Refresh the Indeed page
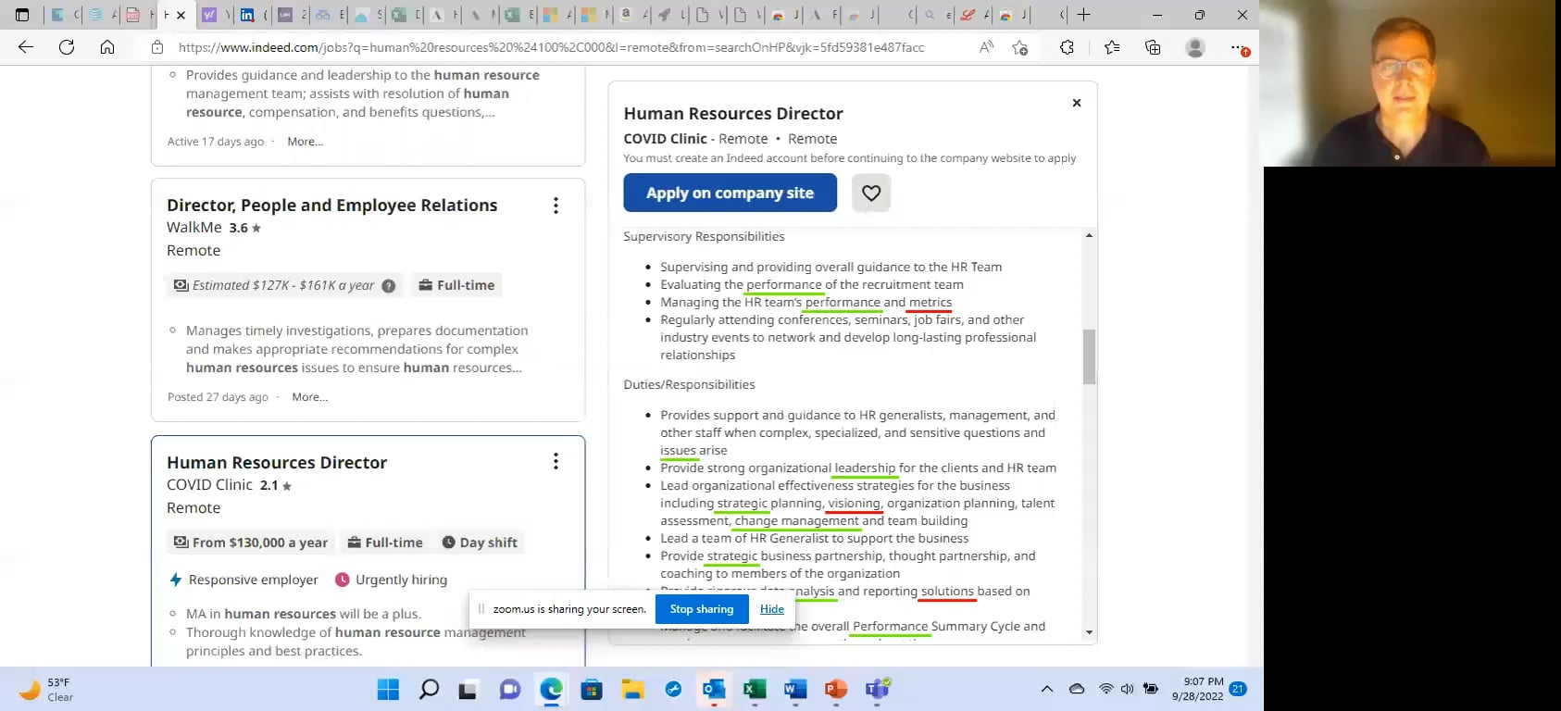Image resolution: width=1561 pixels, height=711 pixels. coord(67,47)
